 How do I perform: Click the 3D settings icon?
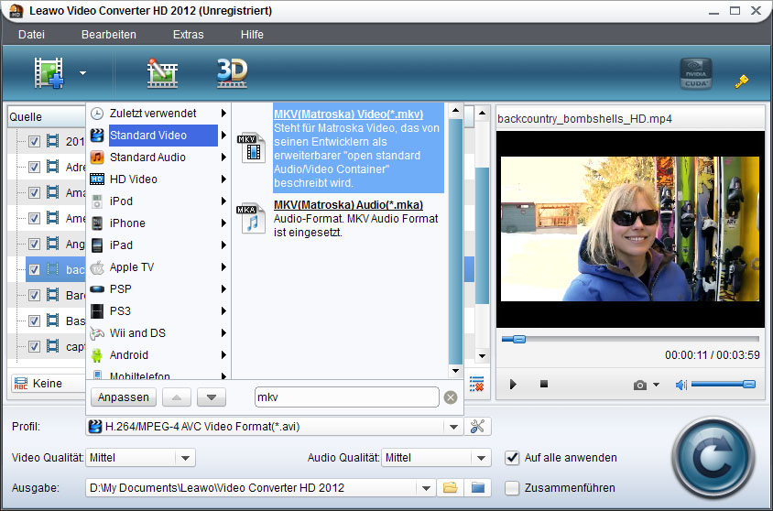232,73
